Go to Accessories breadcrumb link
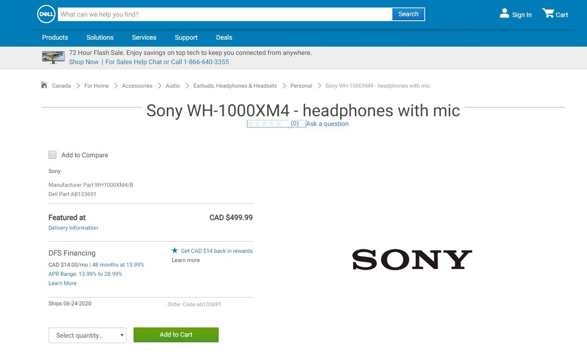 point(137,86)
